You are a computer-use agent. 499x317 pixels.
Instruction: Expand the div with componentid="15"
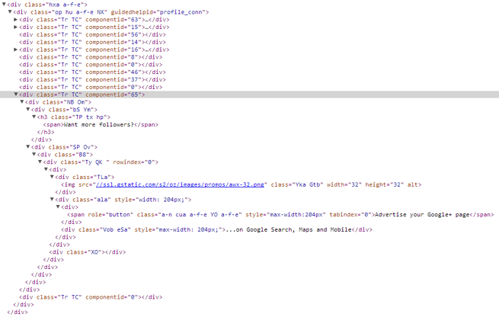click(15, 27)
